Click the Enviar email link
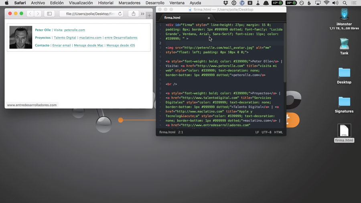Image resolution: width=361 pixels, height=203 pixels. tap(61, 45)
